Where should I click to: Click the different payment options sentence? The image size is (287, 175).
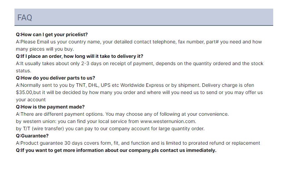pos(122,114)
